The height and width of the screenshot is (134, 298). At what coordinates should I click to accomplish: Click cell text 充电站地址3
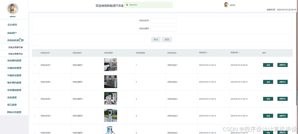point(172,99)
